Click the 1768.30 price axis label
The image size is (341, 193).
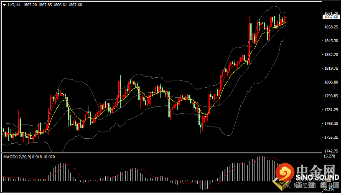click(x=331, y=124)
